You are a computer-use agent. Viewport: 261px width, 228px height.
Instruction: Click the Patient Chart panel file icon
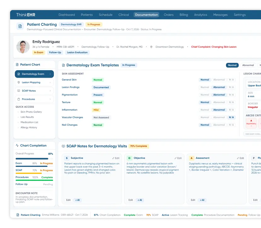click(17, 65)
